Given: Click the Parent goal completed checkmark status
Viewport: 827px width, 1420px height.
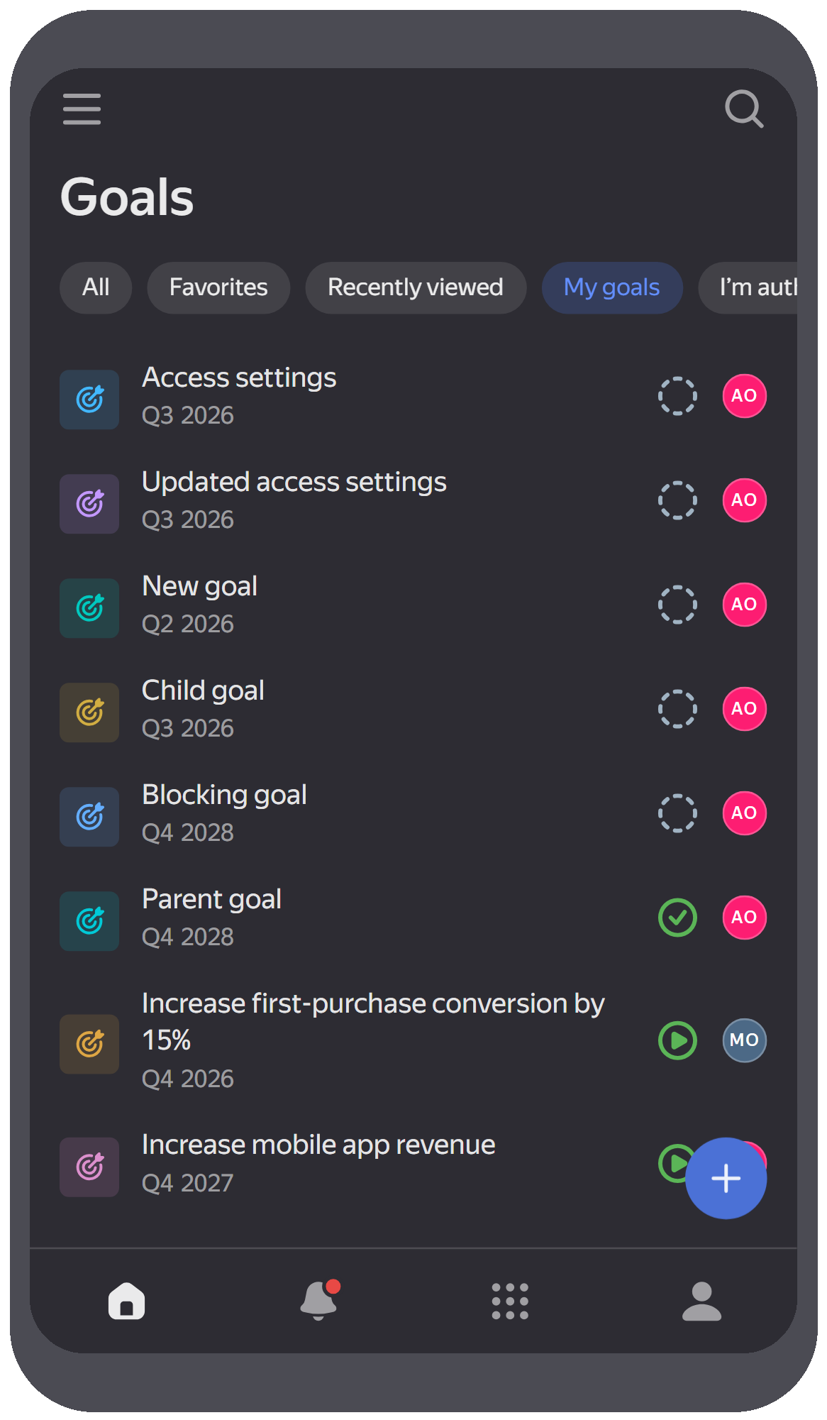Looking at the screenshot, I should pos(677,918).
